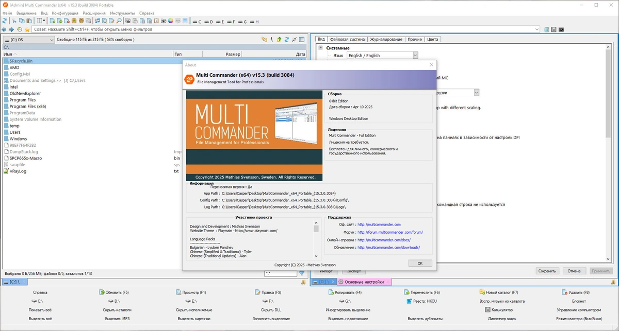
Task: Select the Windows folder row
Action: pos(18,139)
